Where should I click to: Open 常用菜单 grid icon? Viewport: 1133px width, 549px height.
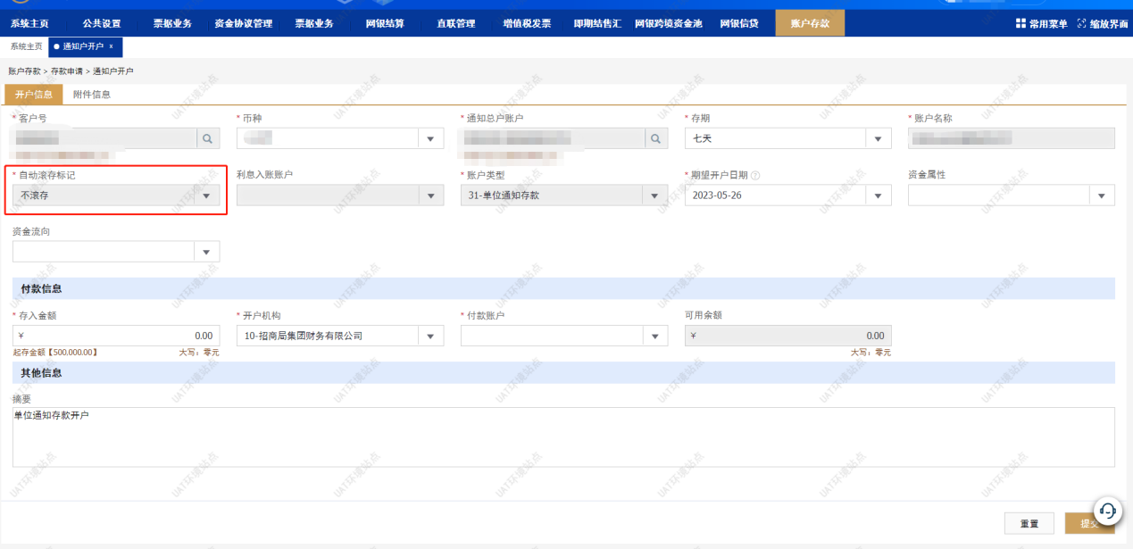[1021, 24]
